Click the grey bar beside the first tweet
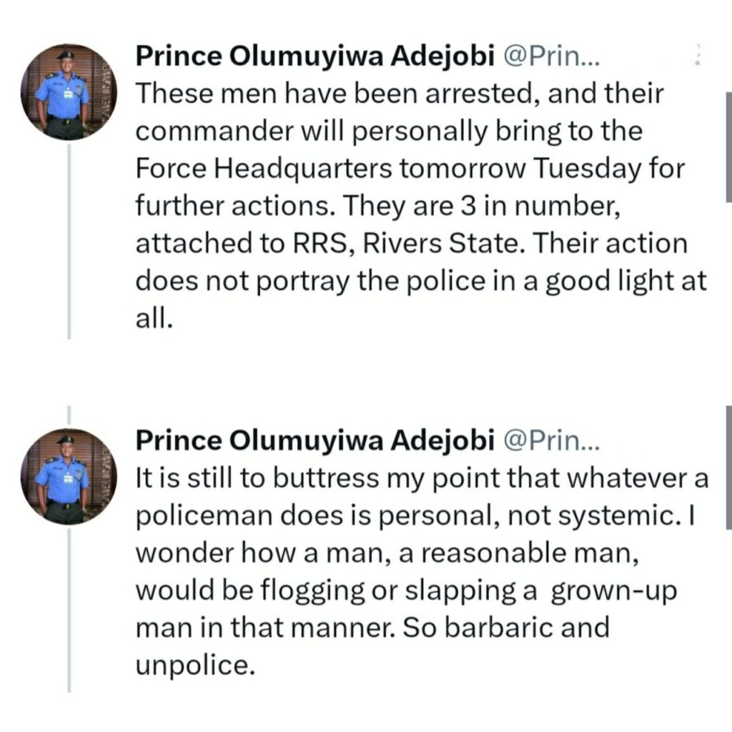This screenshot has height=732, width=732. (x=728, y=147)
